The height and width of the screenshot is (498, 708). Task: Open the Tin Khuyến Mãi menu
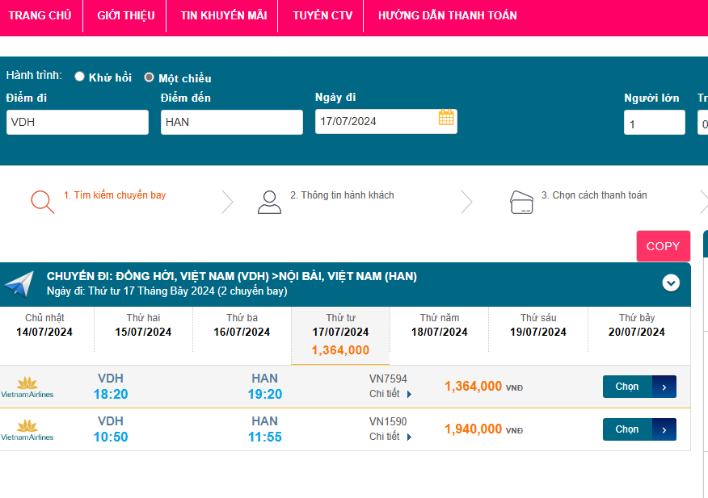point(223,15)
